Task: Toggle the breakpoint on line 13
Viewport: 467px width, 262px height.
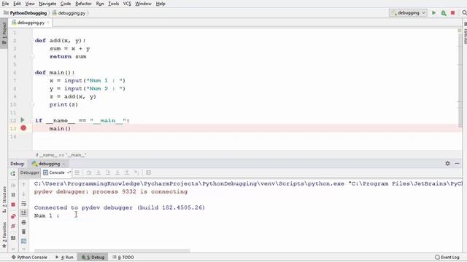Action: pyautogui.click(x=23, y=128)
